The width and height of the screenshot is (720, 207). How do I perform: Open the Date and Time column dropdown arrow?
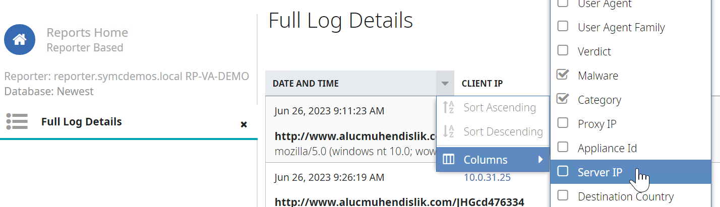[x=444, y=84]
